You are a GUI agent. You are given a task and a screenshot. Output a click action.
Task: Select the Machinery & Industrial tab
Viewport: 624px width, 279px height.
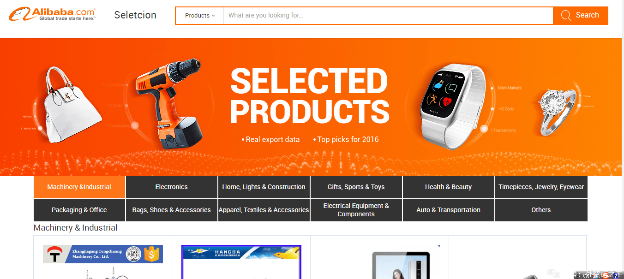point(79,187)
